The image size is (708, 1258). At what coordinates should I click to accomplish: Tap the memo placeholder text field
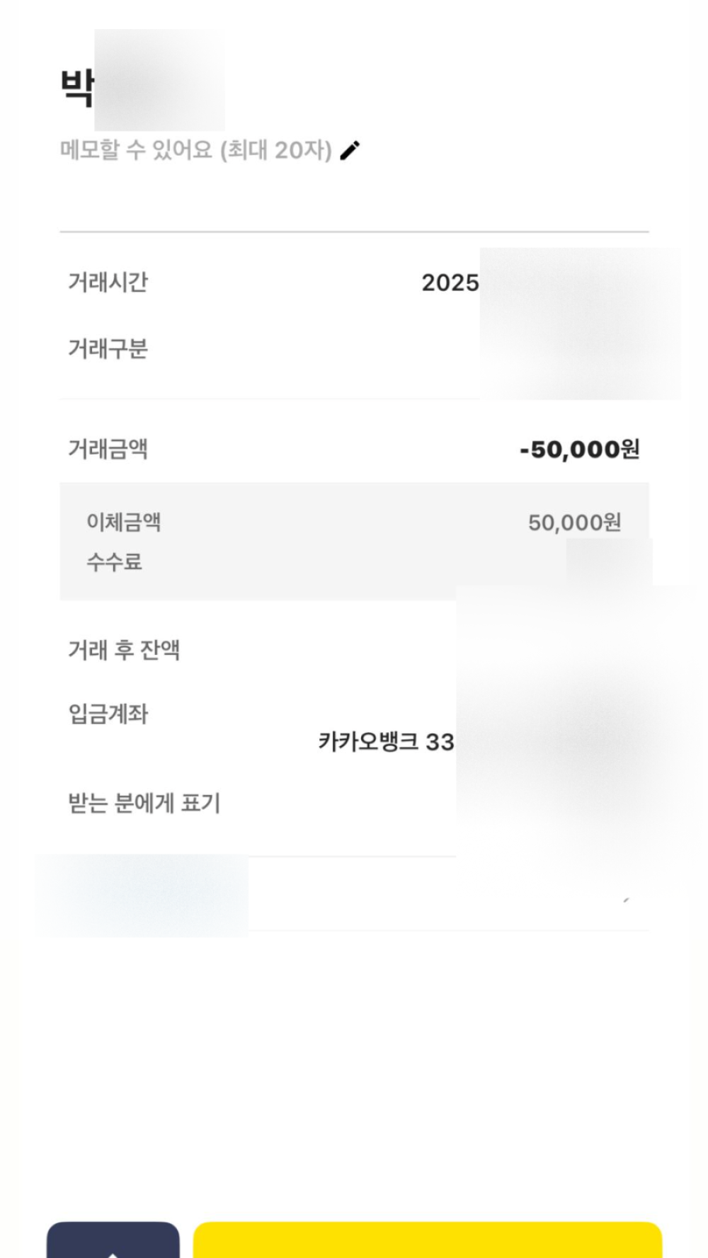(x=195, y=150)
